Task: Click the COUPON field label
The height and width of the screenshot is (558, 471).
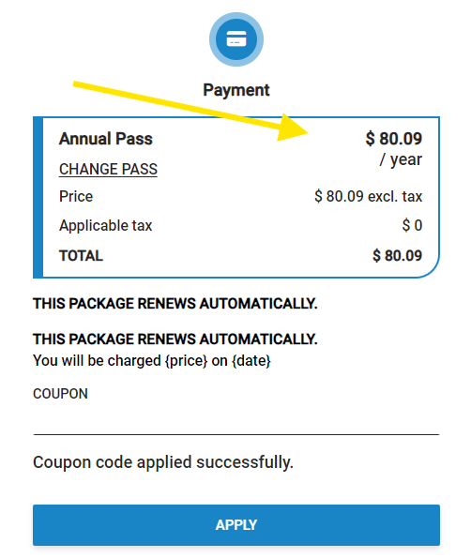Action: point(60,394)
